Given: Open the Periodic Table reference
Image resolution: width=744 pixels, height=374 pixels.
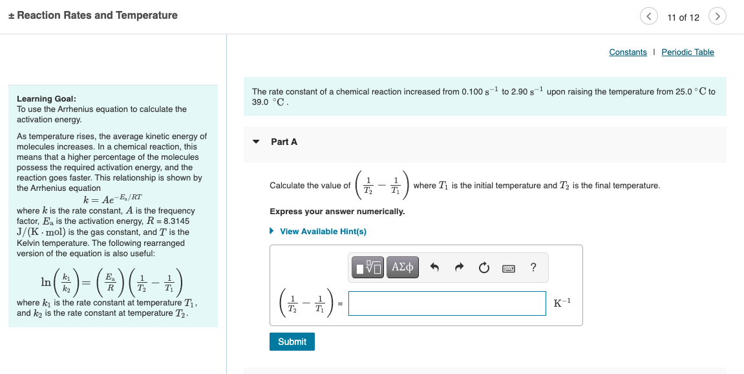Looking at the screenshot, I should coord(687,52).
